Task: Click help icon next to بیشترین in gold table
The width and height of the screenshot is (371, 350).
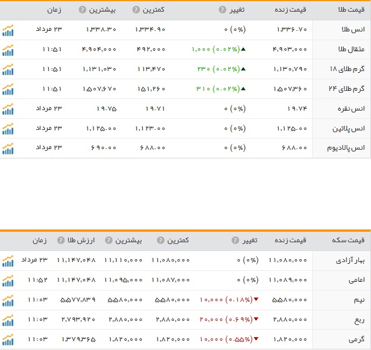Action: [82, 10]
